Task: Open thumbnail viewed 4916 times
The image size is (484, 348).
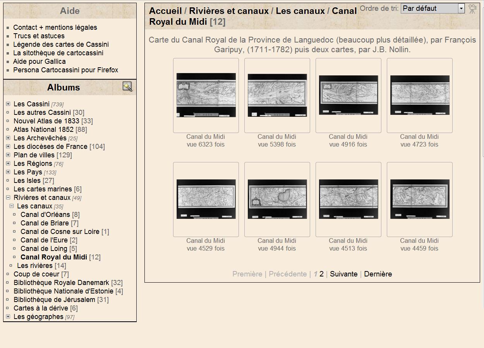Action: [348, 95]
